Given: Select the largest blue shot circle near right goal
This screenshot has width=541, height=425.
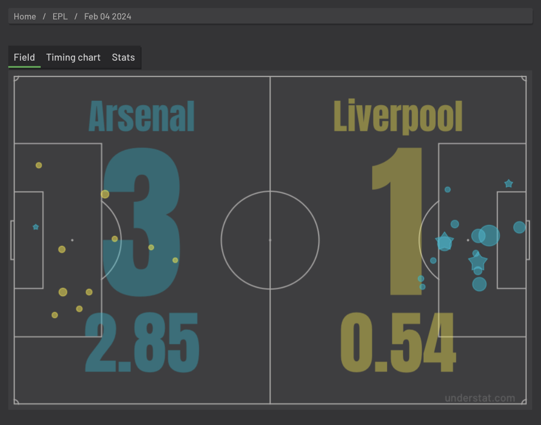Looking at the screenshot, I should (489, 236).
